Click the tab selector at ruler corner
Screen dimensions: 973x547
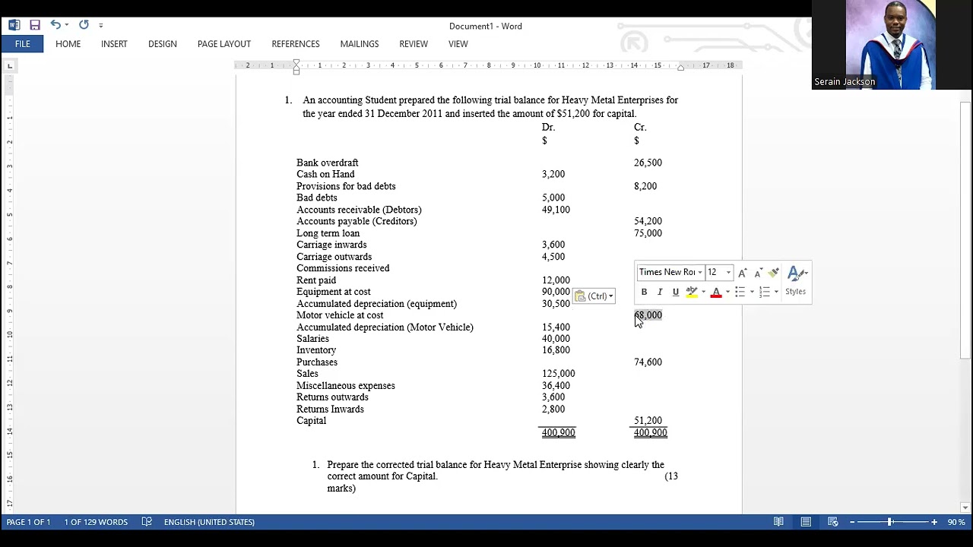[x=9, y=66]
